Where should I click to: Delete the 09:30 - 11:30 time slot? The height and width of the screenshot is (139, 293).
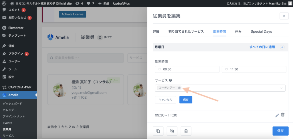(x=283, y=115)
